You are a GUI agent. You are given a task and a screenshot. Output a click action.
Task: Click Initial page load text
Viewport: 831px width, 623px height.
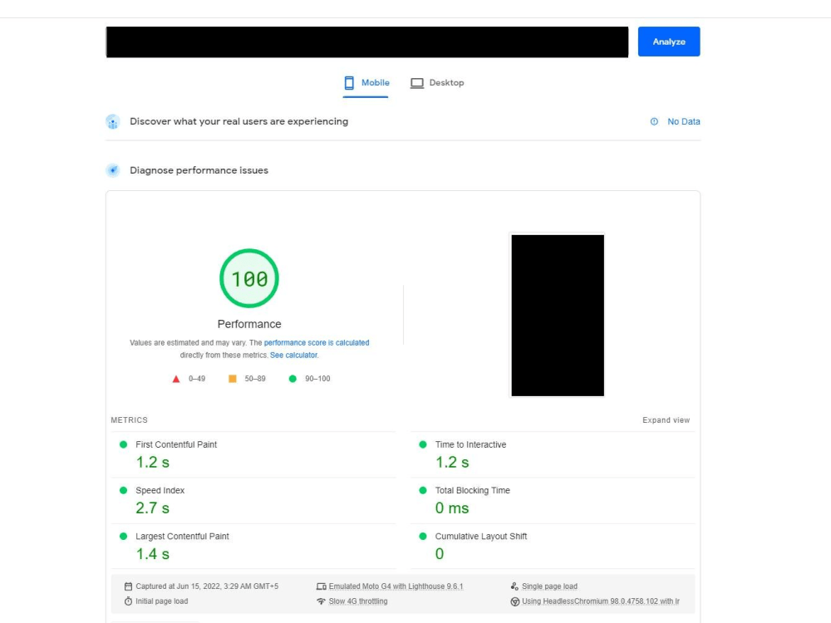click(x=162, y=601)
